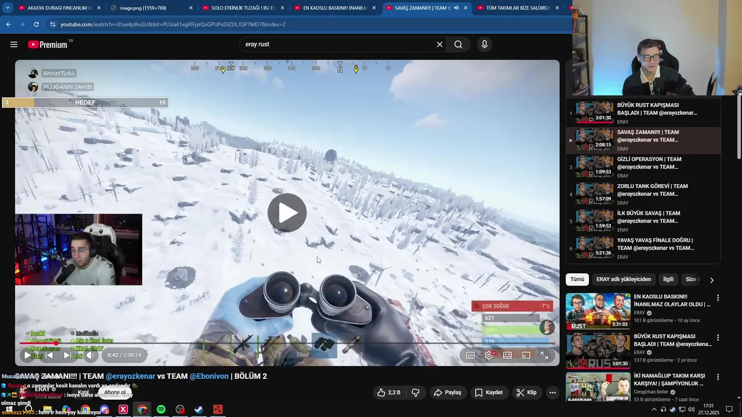This screenshot has width=742, height=417.
Task: Open @Ebonivon channel link in title
Action: click(x=209, y=376)
